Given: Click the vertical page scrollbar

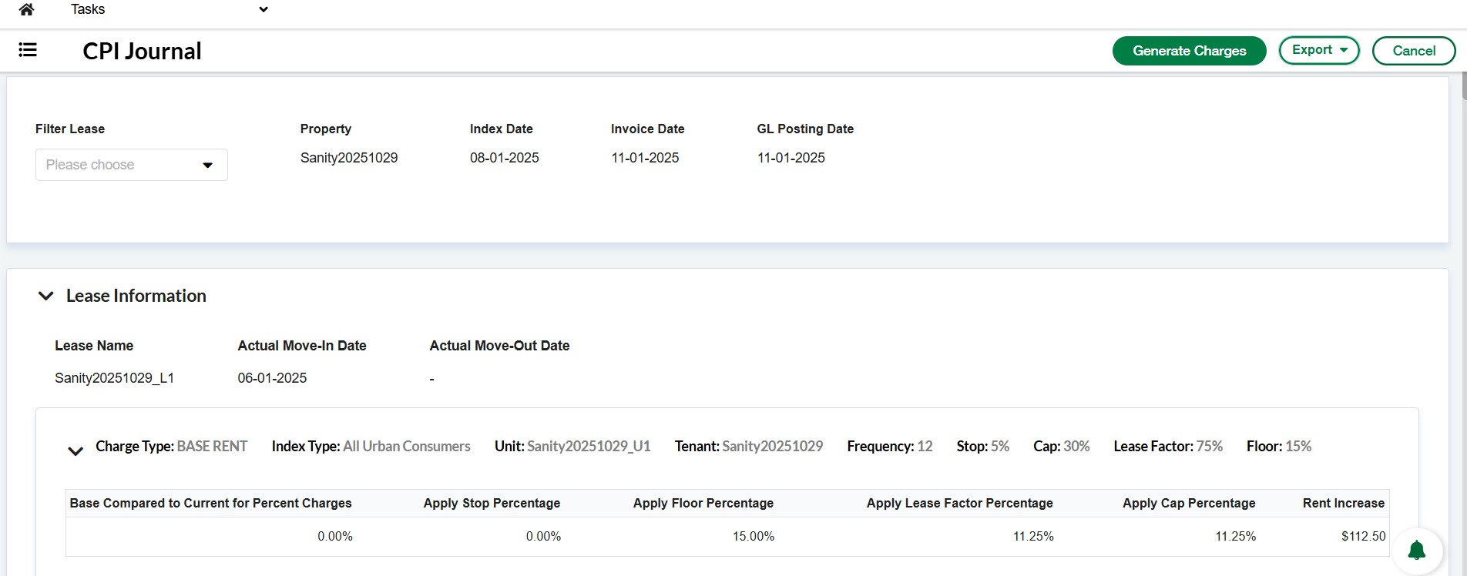Looking at the screenshot, I should click(x=1464, y=85).
